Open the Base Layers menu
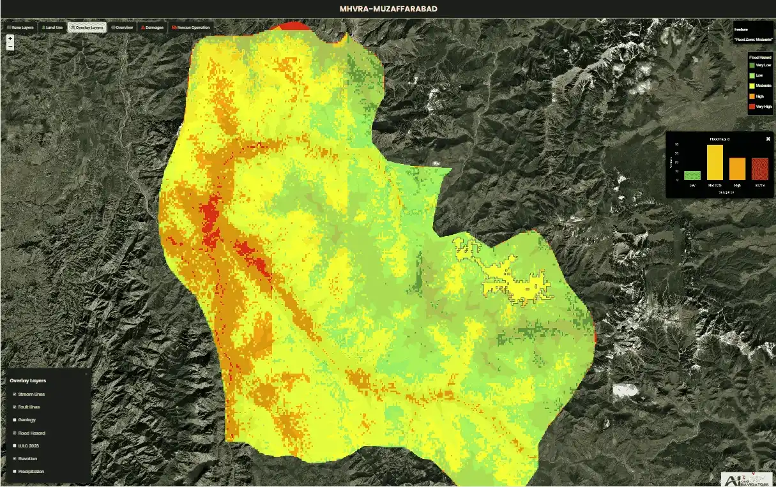This screenshot has width=776, height=487. 20,28
